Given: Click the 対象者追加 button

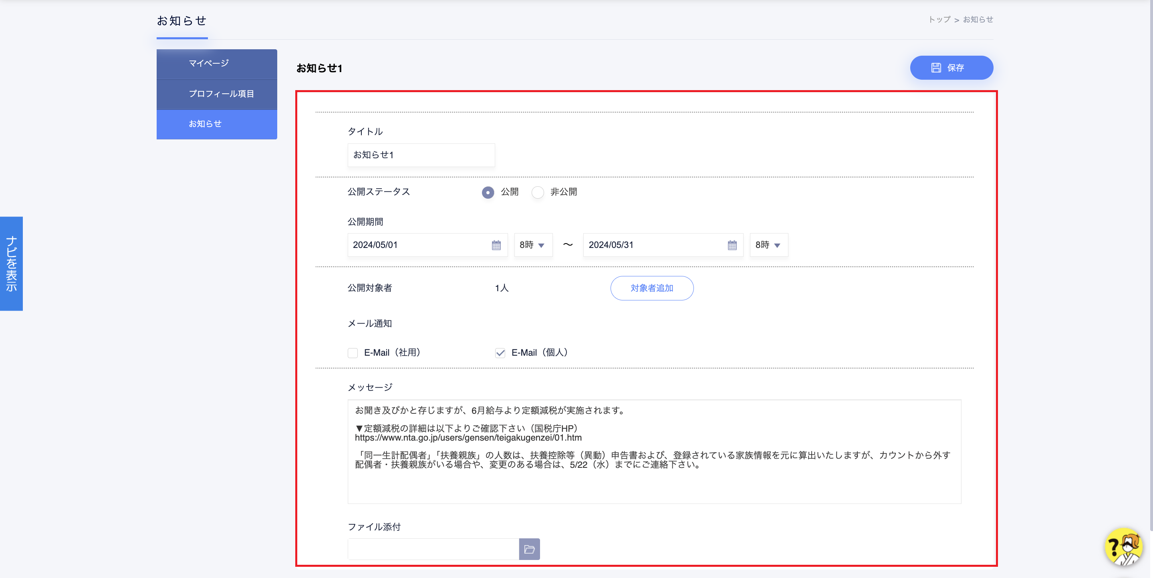Looking at the screenshot, I should (652, 288).
